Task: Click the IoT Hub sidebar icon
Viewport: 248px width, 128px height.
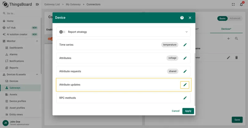Action: (x=4, y=28)
